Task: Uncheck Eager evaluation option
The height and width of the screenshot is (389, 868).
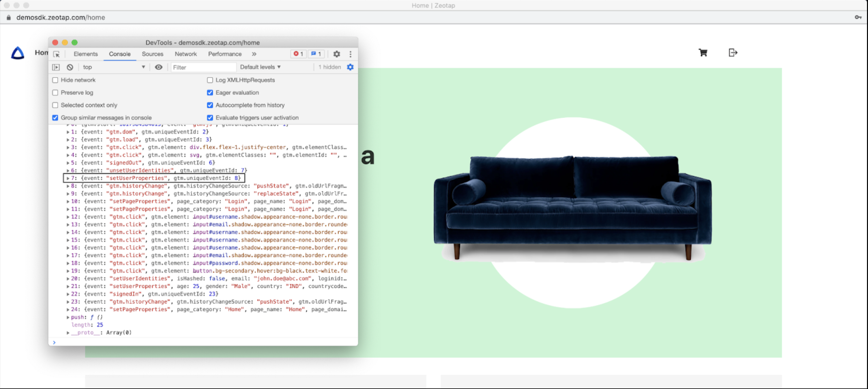Action: point(210,93)
